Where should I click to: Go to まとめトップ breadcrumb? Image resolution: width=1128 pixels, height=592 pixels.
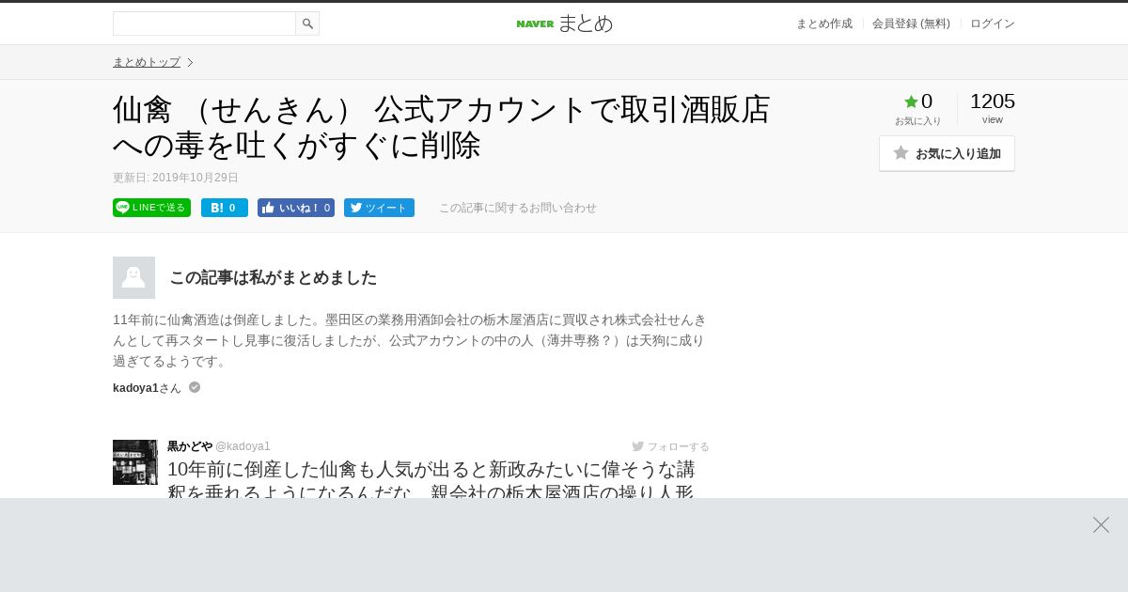[x=147, y=62]
